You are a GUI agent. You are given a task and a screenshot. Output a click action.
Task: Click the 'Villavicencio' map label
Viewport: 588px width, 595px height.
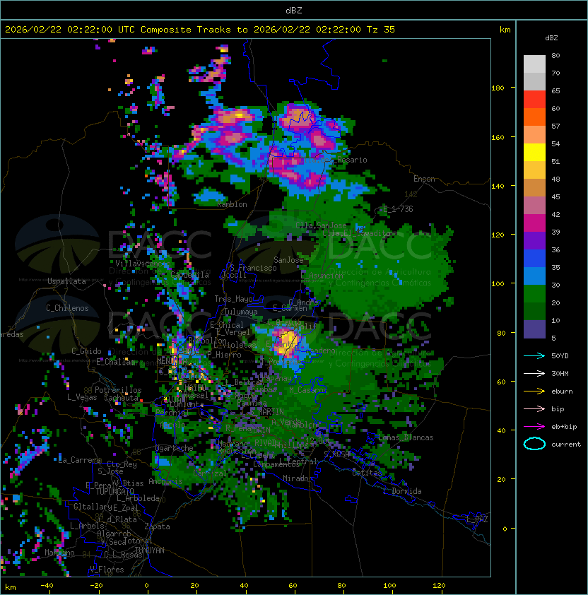click(143, 264)
